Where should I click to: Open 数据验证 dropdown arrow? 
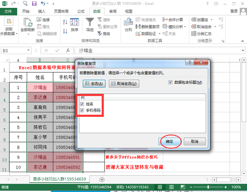(x=159, y=33)
